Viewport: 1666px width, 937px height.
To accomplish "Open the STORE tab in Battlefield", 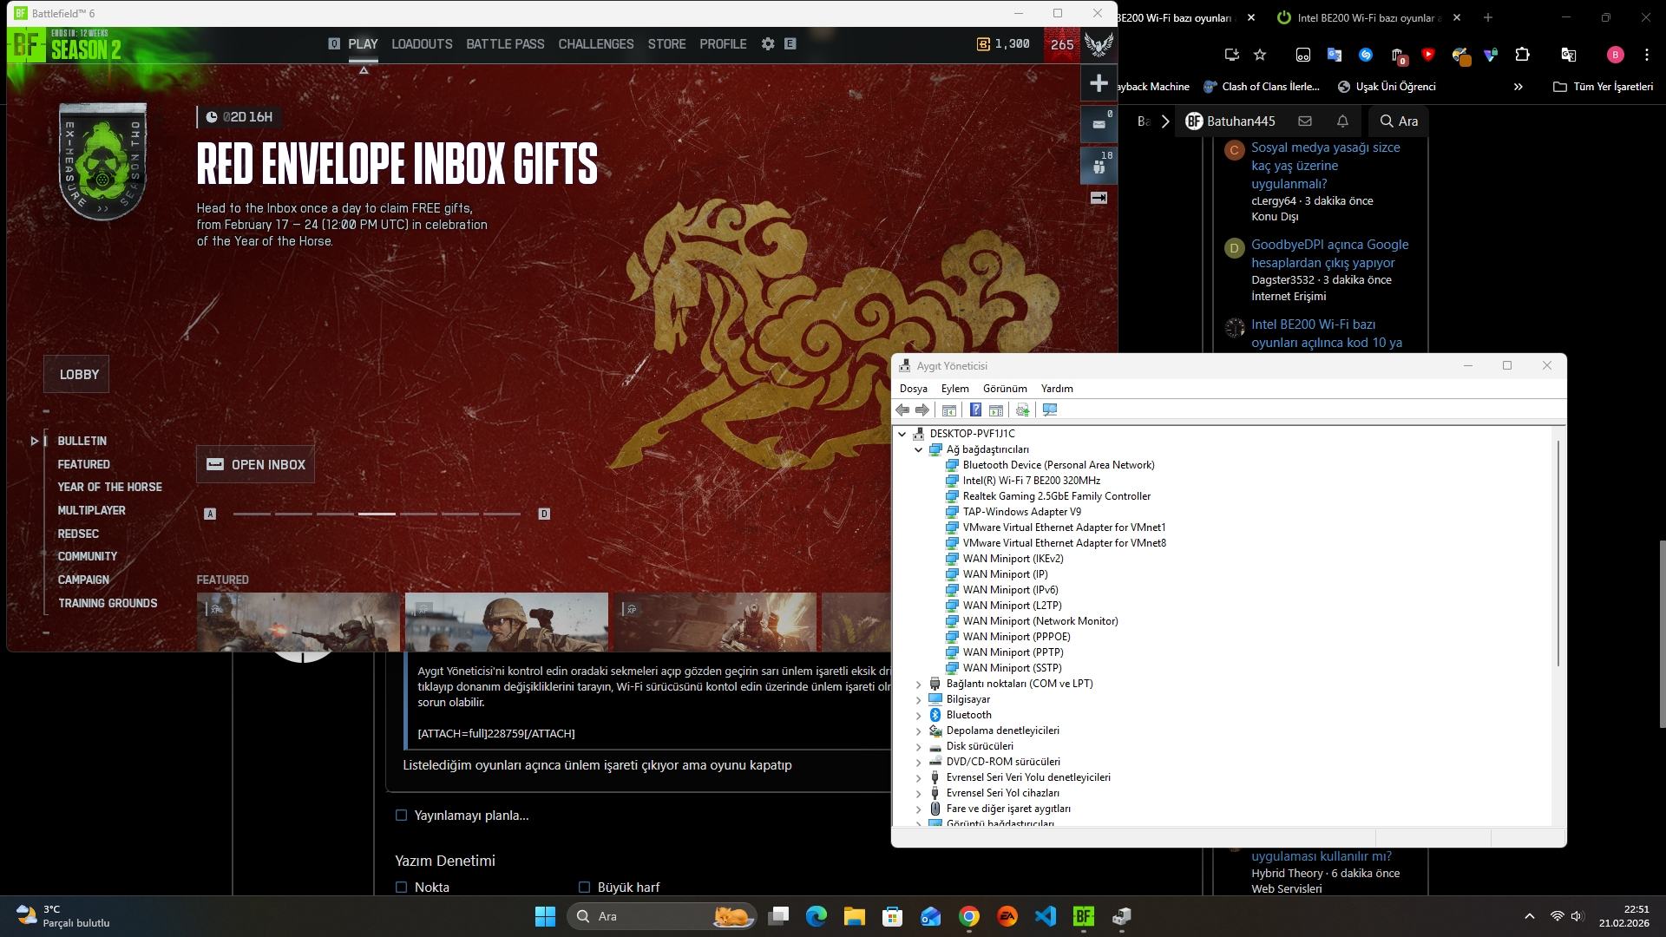I will [x=666, y=44].
